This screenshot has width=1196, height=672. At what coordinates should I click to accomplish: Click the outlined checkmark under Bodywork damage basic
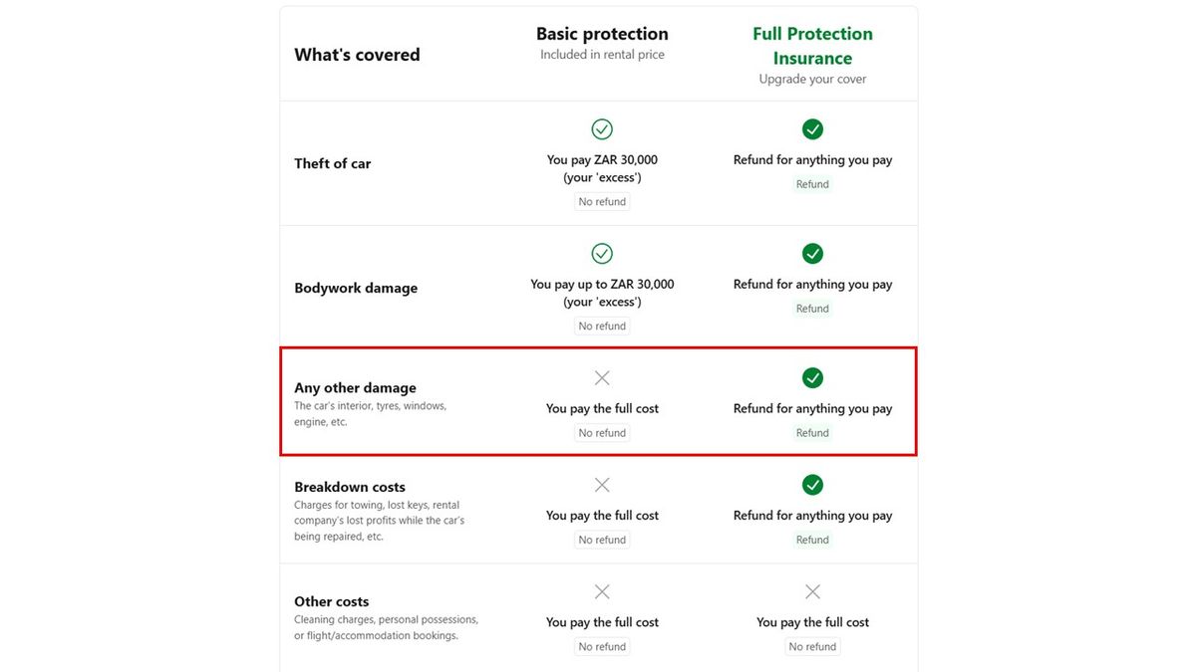point(602,254)
